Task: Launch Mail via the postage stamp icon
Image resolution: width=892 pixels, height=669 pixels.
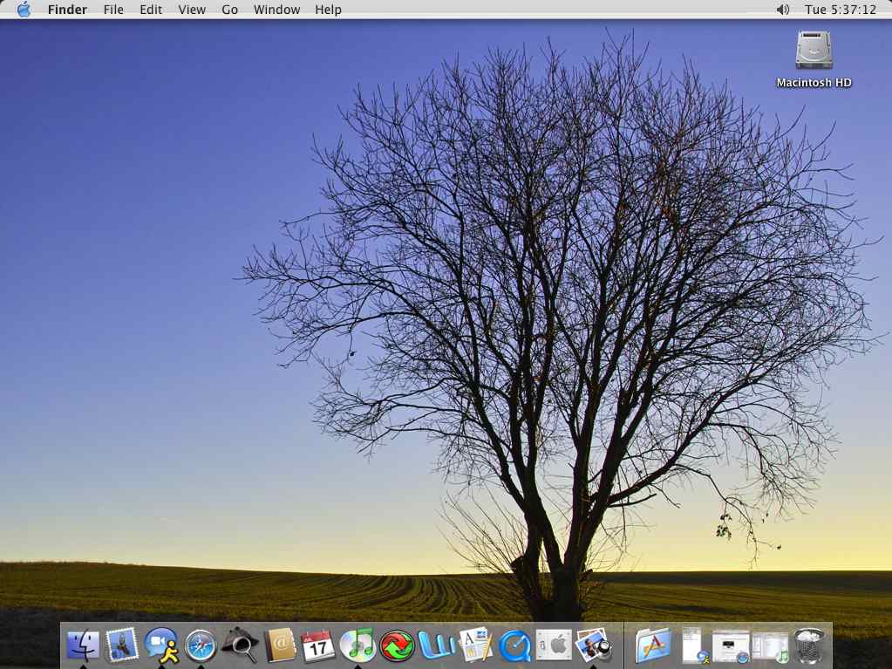Action: (x=122, y=645)
